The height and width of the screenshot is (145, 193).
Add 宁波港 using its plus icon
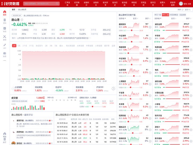point(150,96)
